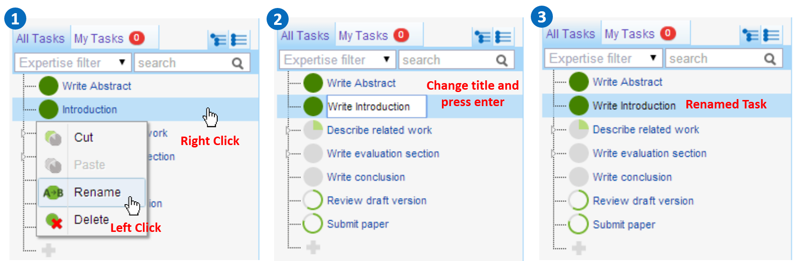Select the renamed Write Introduction task in panel 3
This screenshot has width=795, height=261.
[634, 106]
